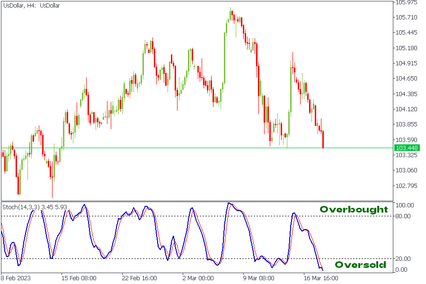Select the 9 Mar 08:00 timeline label
426x284 pixels.
pos(259,279)
